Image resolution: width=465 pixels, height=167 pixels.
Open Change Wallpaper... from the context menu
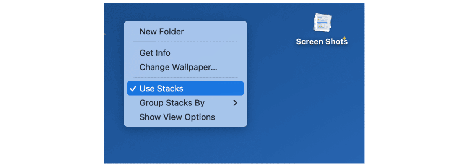pos(178,67)
